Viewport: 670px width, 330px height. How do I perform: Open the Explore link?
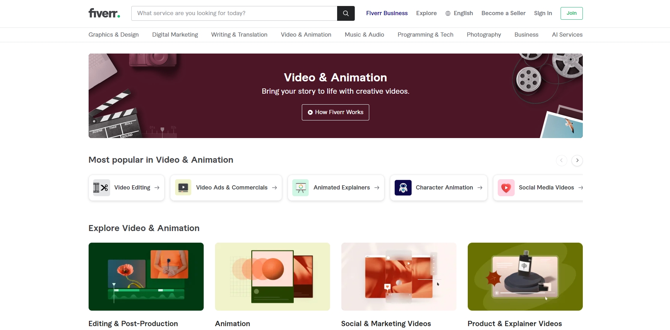coord(426,13)
